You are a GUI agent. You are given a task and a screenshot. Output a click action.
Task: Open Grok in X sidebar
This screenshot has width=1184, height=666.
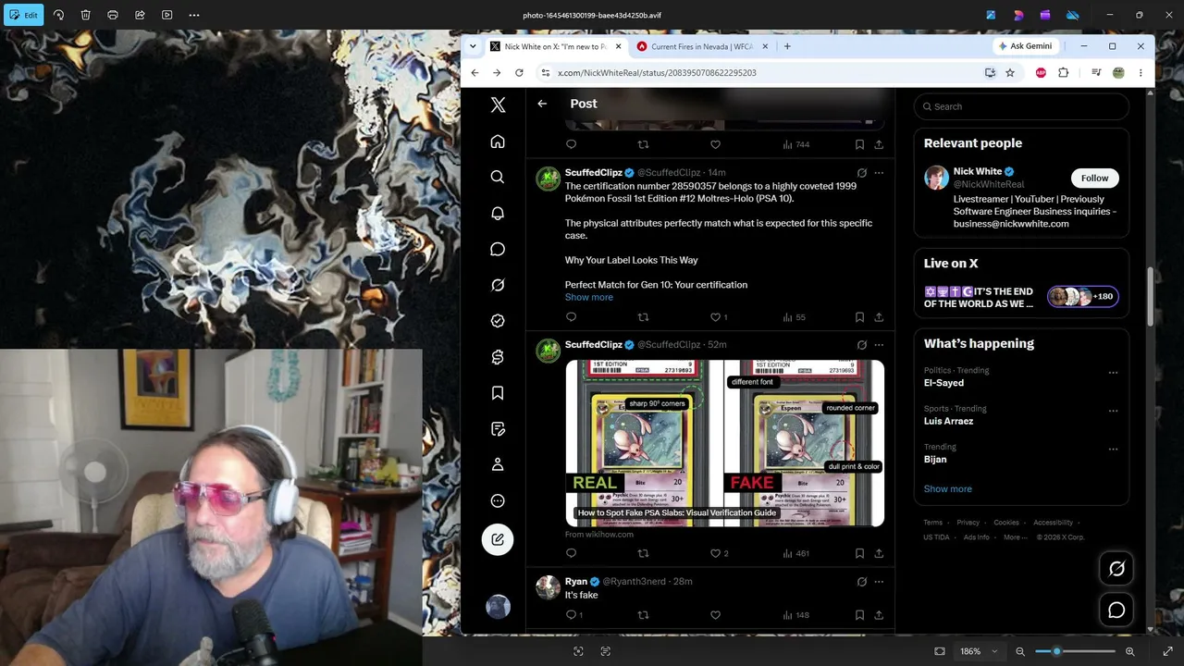pos(498,286)
